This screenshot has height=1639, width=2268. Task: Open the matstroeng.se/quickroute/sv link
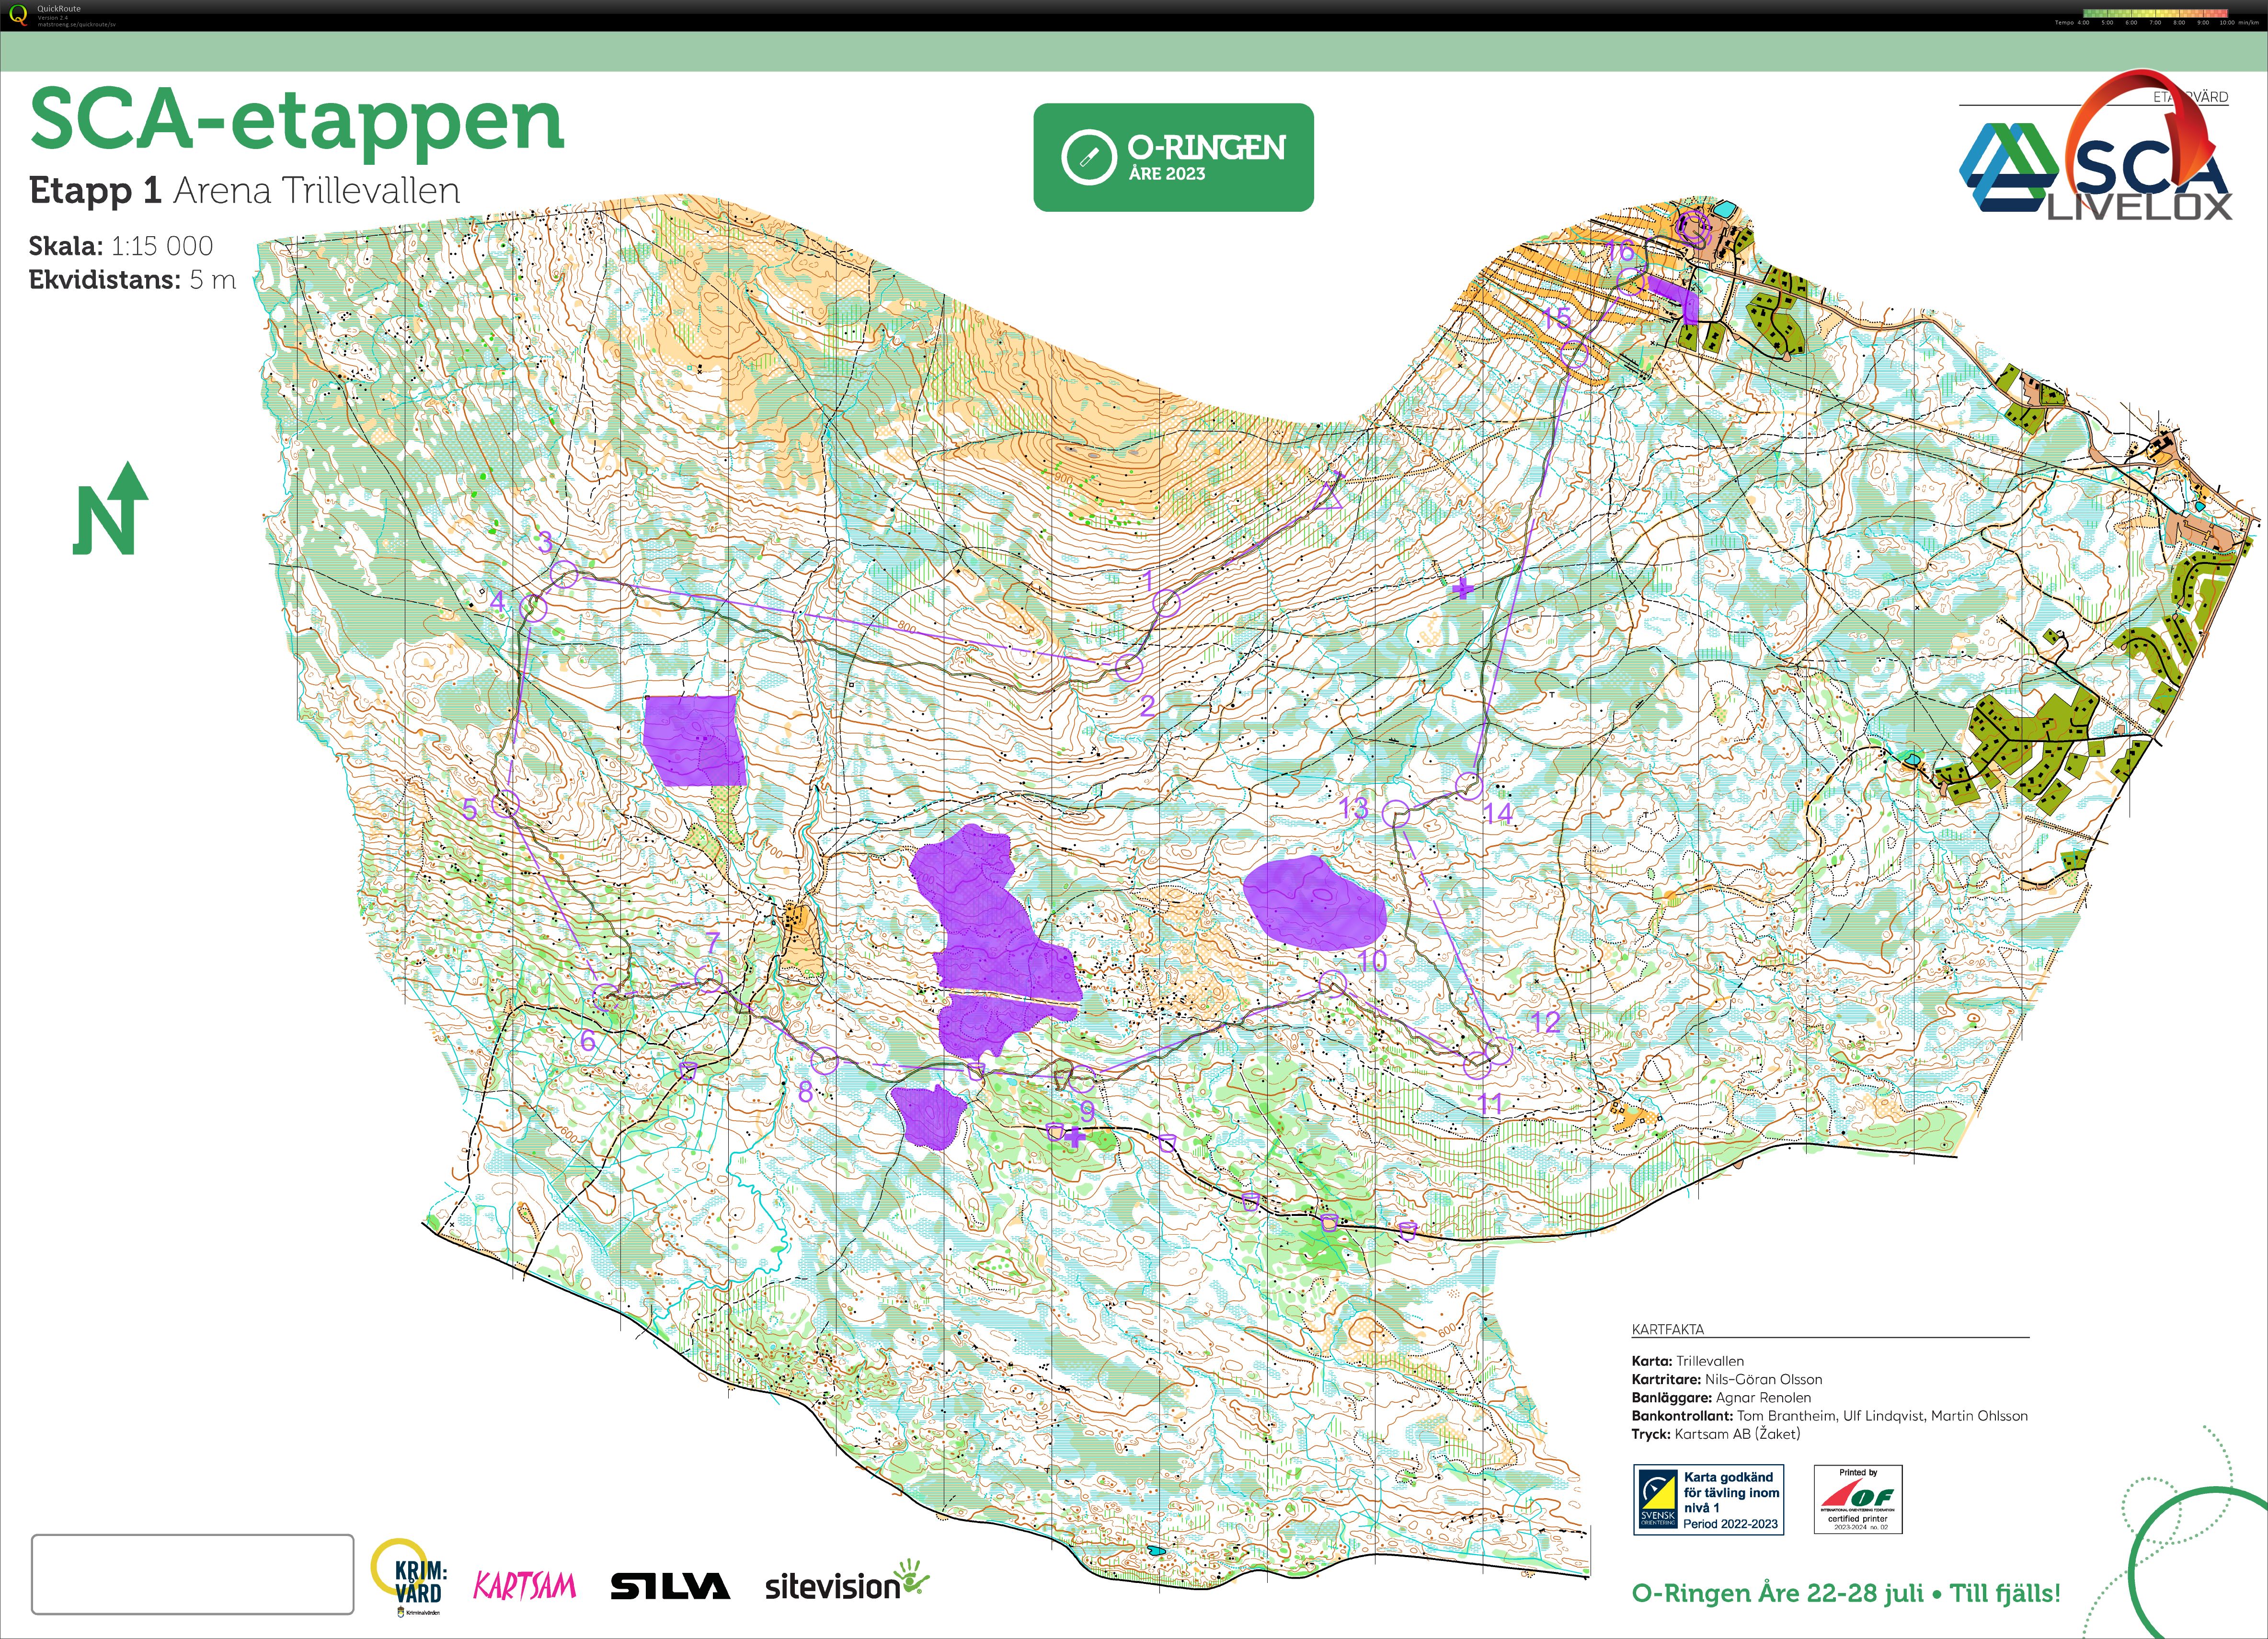tap(76, 24)
